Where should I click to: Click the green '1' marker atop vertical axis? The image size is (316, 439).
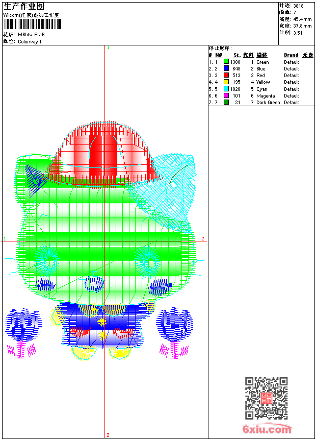(108, 47)
